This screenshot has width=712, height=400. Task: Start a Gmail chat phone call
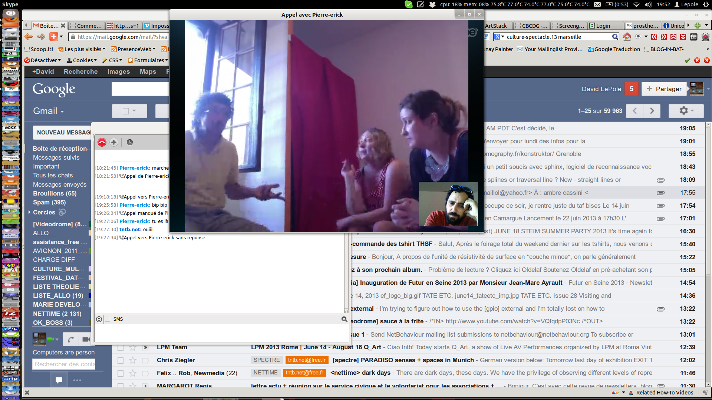click(x=71, y=339)
